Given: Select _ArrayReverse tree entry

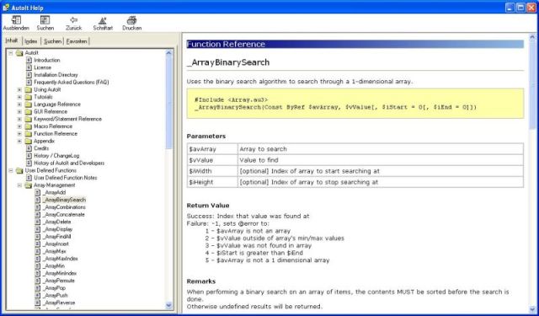Looking at the screenshot, I should [x=59, y=303].
